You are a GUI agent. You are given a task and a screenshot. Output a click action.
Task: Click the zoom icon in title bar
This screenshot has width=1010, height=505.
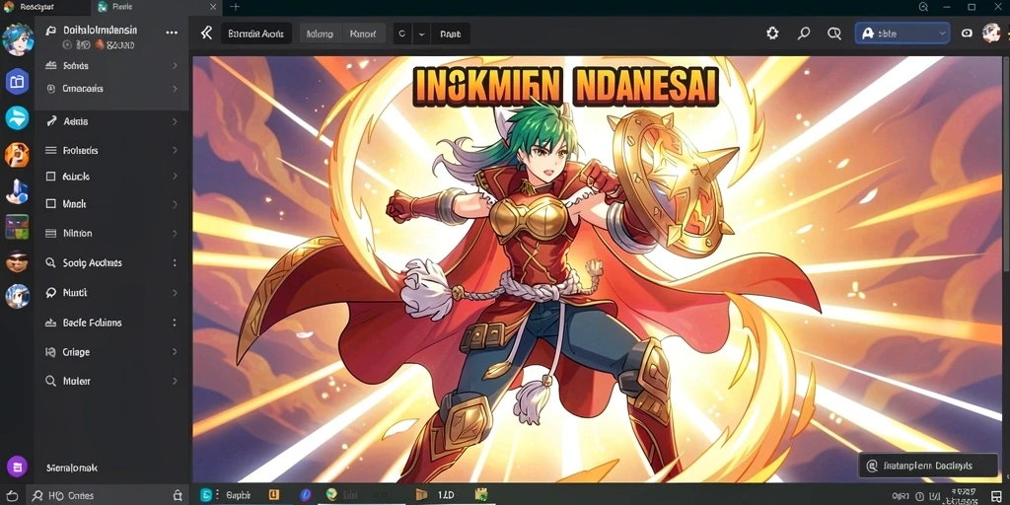(x=923, y=7)
